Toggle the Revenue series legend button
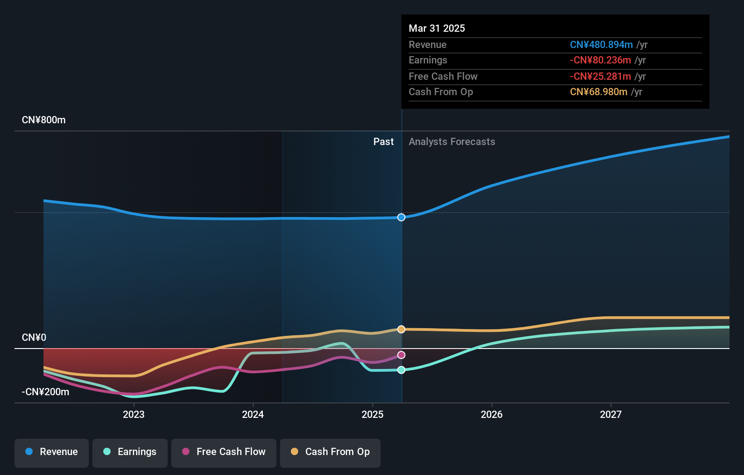 point(52,453)
